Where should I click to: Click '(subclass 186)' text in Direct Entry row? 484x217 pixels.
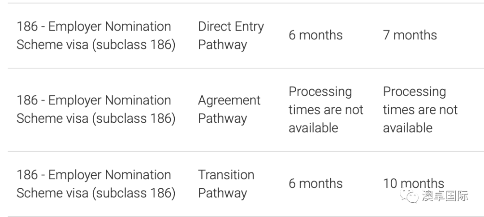(134, 45)
